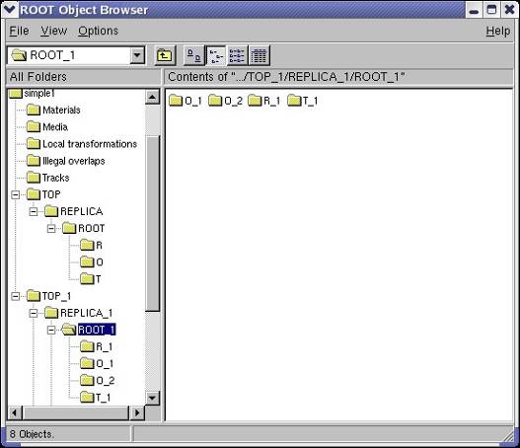Open the T_1 folder in contents pane
520x448 pixels.
(303, 101)
